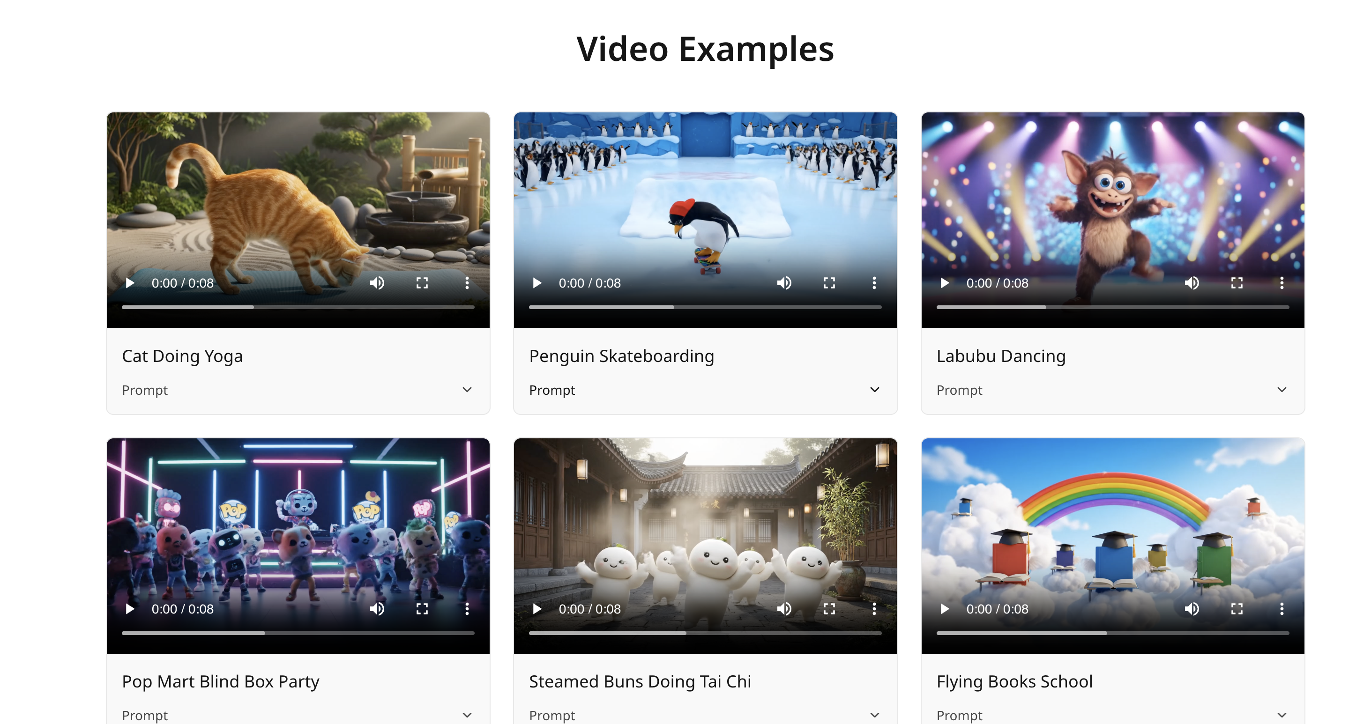The width and height of the screenshot is (1371, 724).
Task: Fullscreen the Steamed Buns Doing Tai Chi video
Action: (829, 609)
